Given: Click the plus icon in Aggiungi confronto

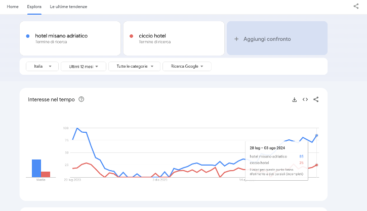Looking at the screenshot, I should (236, 39).
